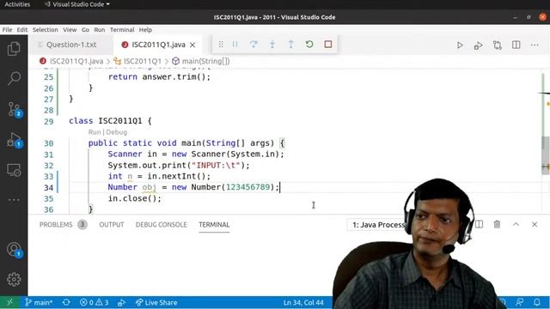Open the Explorer view in activity bar

click(x=14, y=48)
